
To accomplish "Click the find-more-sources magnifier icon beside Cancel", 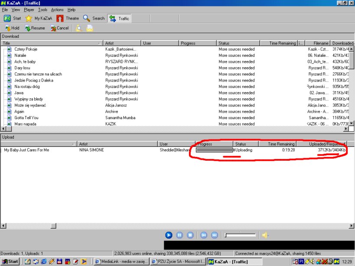I will [79, 28].
